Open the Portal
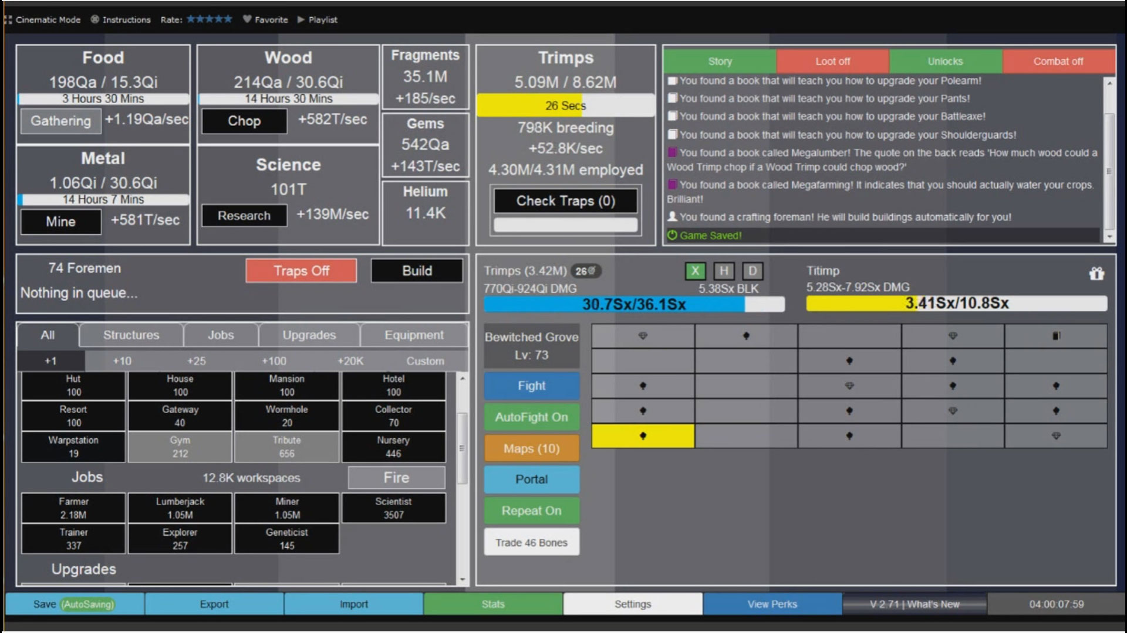The image size is (1127, 633). (531, 479)
